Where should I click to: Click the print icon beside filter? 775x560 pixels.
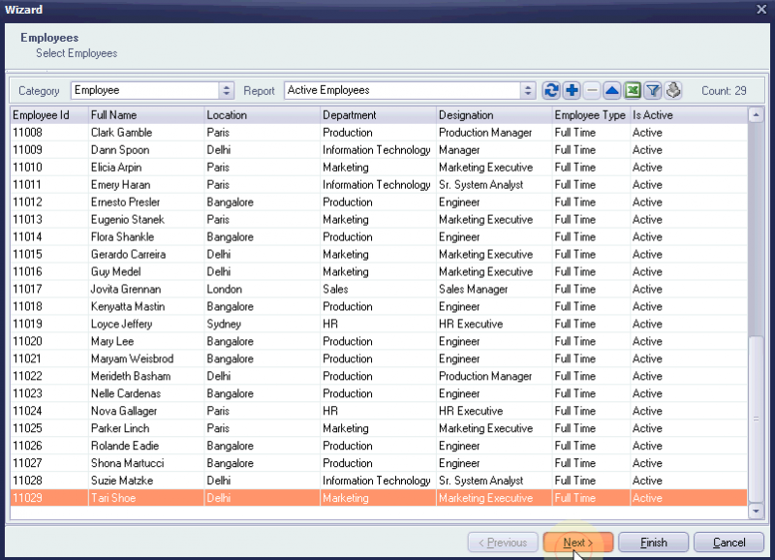coord(673,90)
